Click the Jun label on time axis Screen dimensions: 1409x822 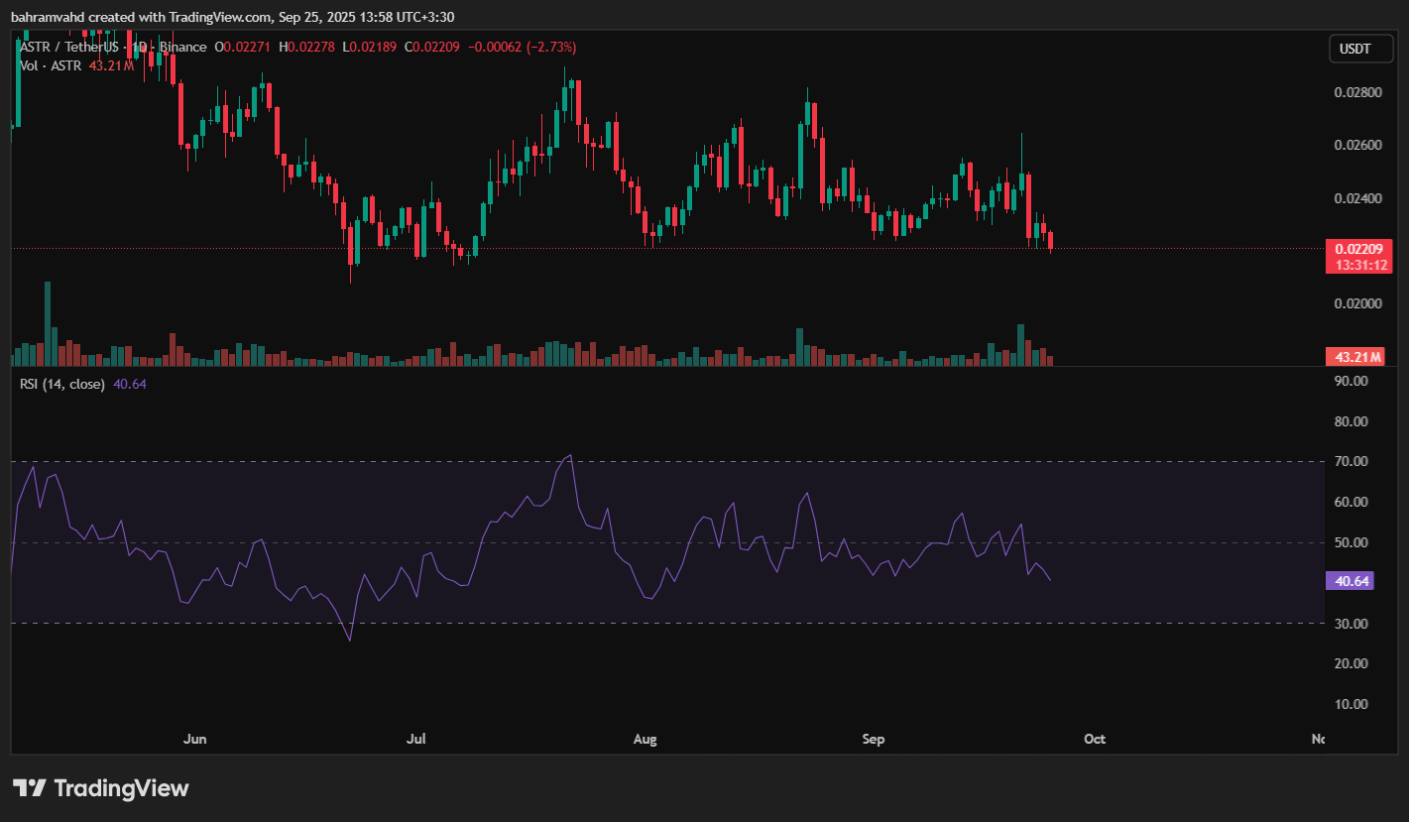pos(195,740)
